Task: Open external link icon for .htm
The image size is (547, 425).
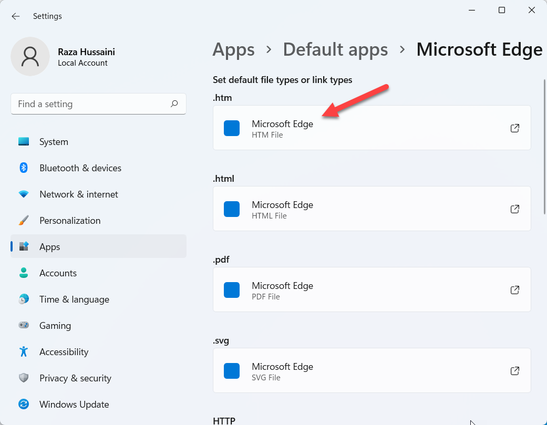Action: click(x=515, y=128)
